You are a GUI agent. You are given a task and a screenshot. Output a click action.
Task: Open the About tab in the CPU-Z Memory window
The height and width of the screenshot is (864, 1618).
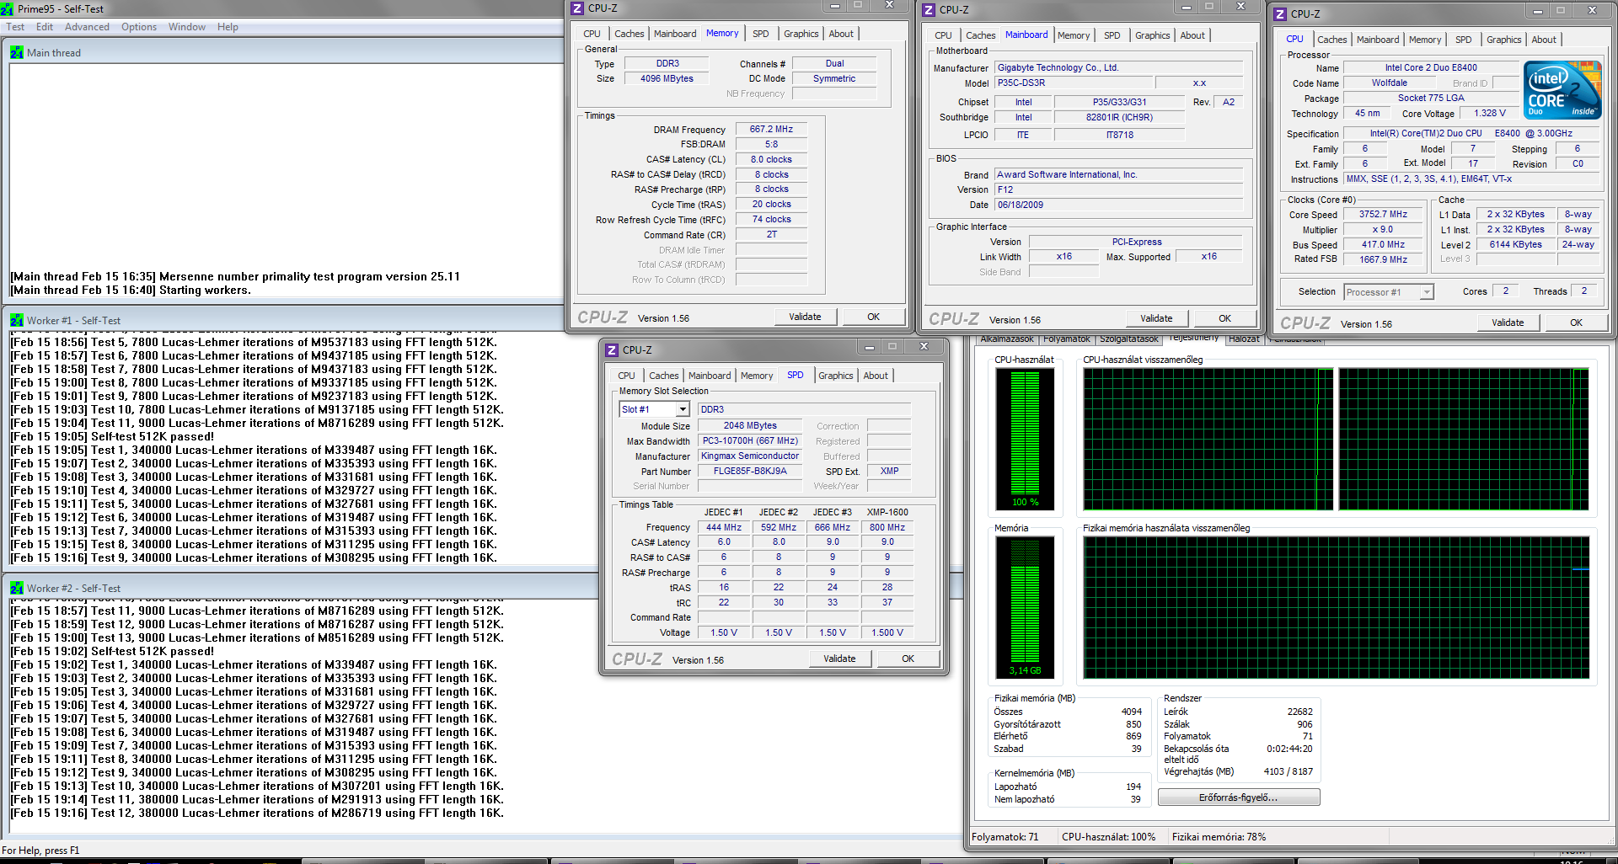pos(841,34)
